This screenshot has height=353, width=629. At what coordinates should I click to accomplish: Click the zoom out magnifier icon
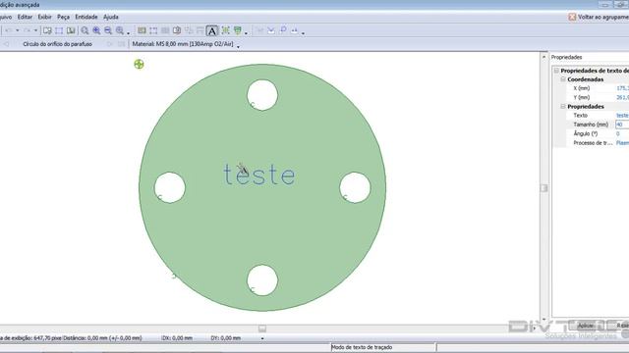[108, 30]
